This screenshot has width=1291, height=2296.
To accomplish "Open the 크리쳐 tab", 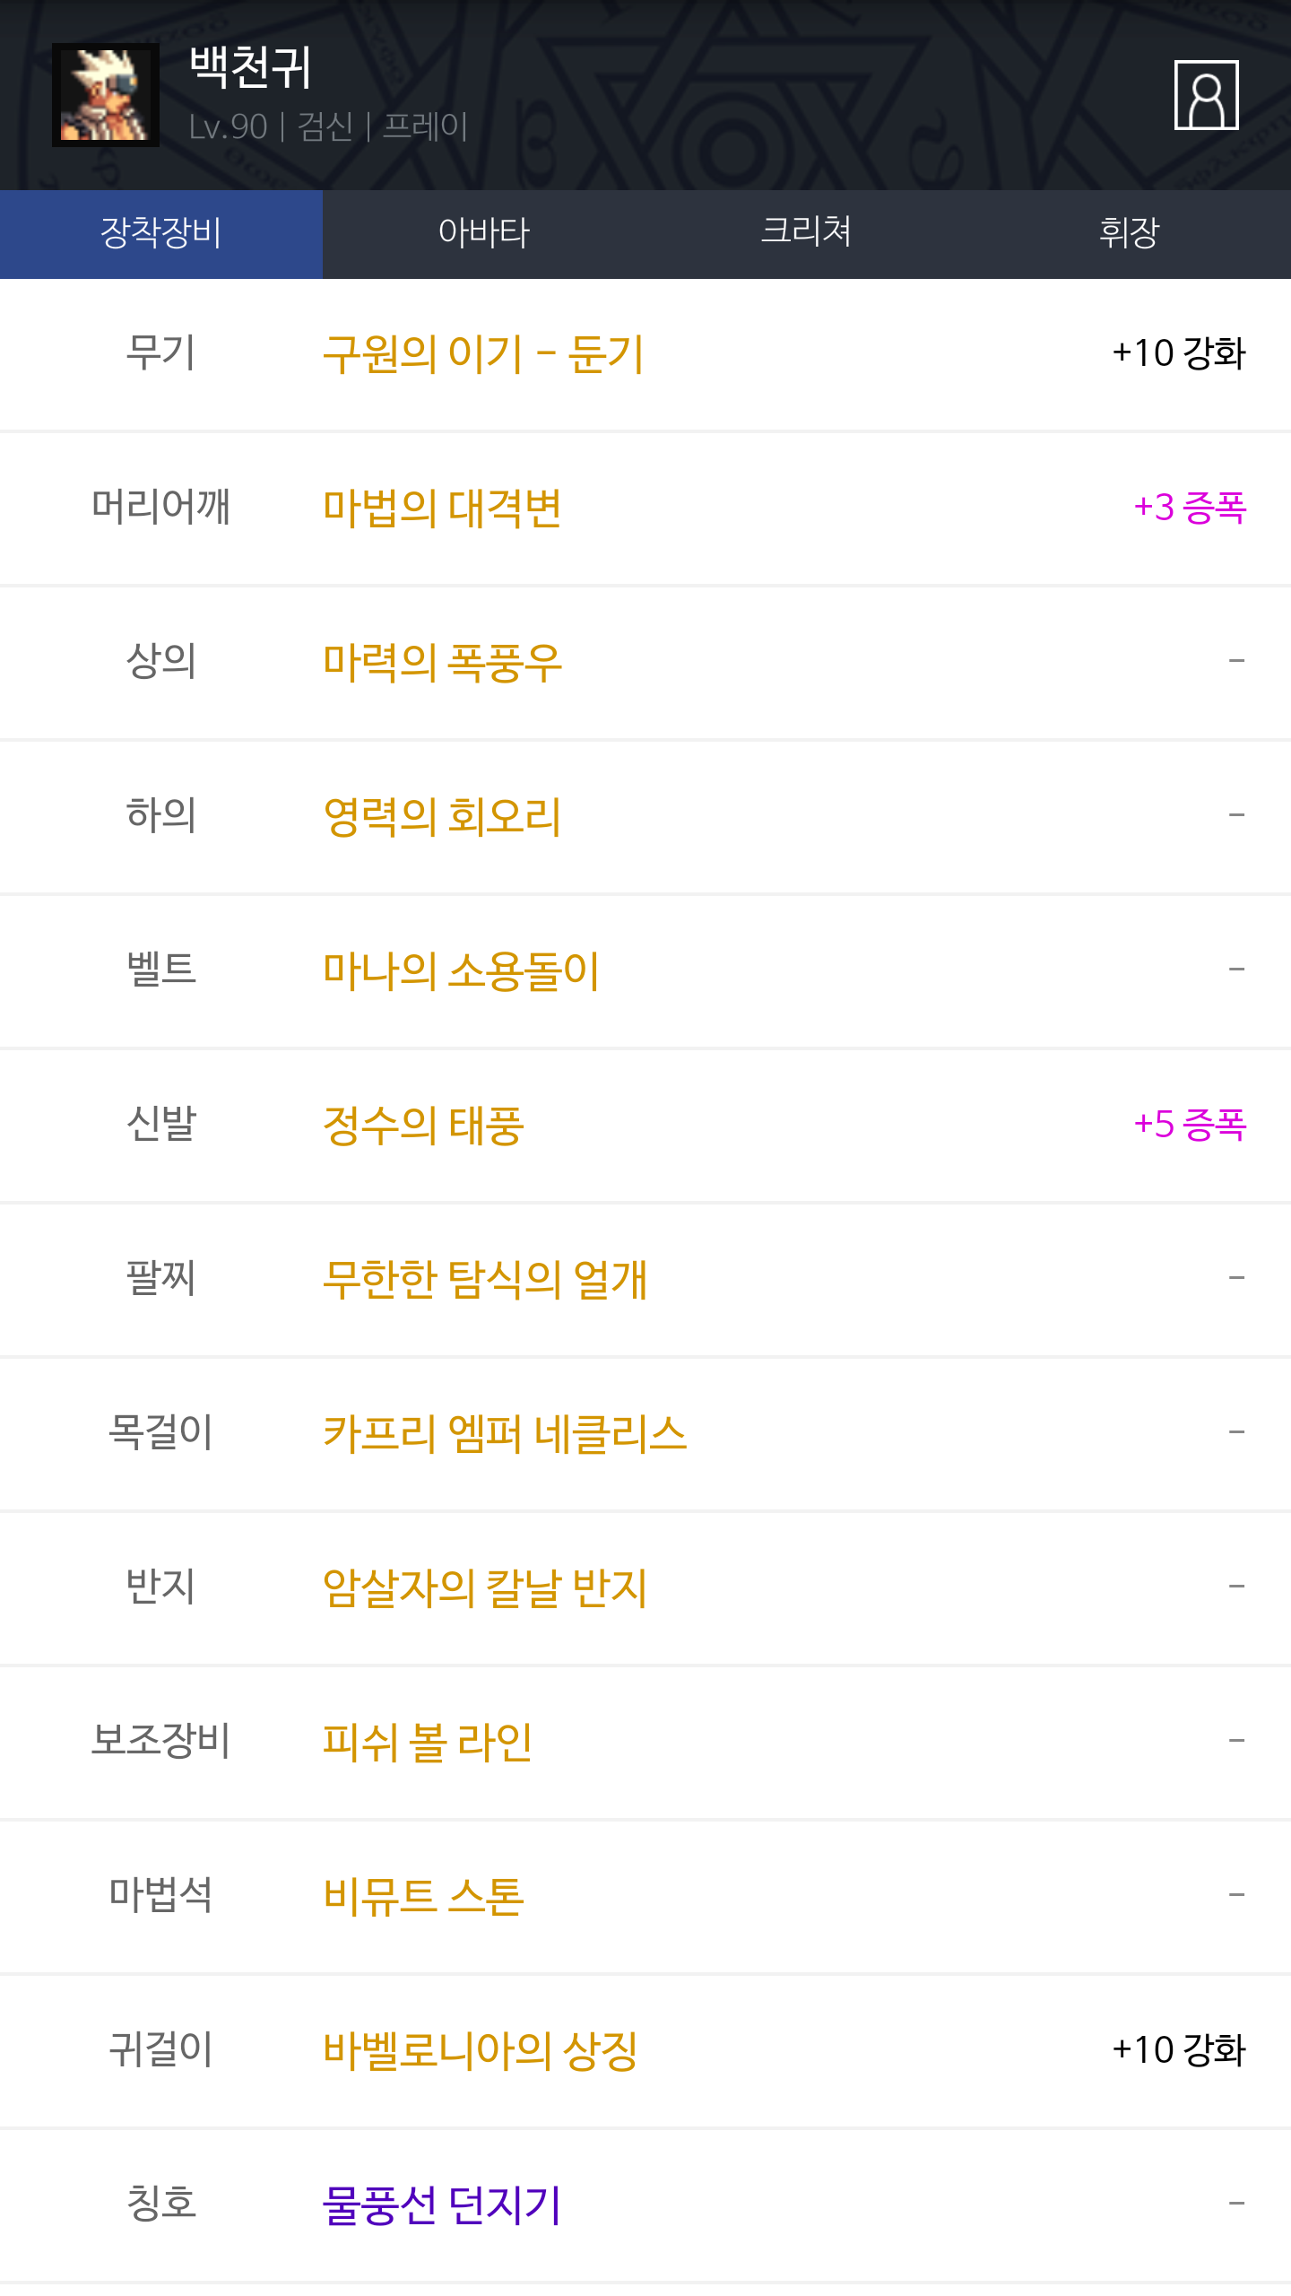I will 806,233.
